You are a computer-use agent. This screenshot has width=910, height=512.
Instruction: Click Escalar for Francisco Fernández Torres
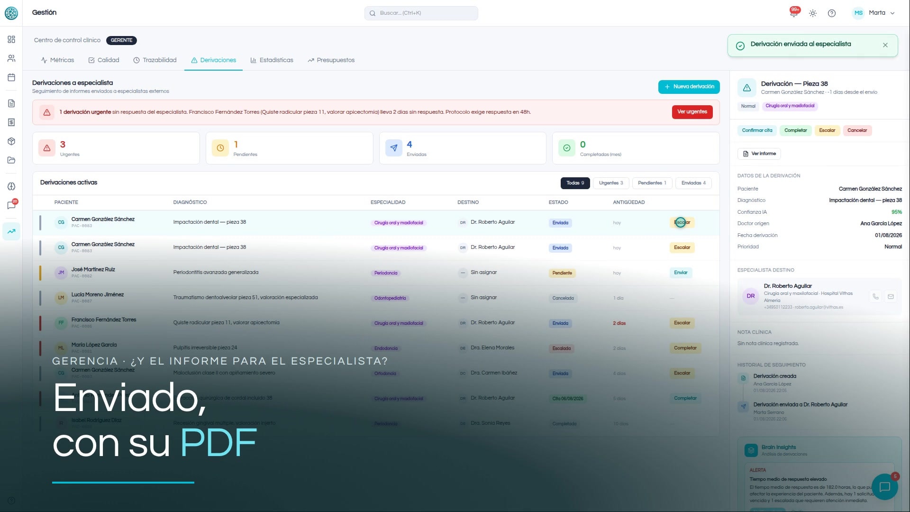coord(682,323)
